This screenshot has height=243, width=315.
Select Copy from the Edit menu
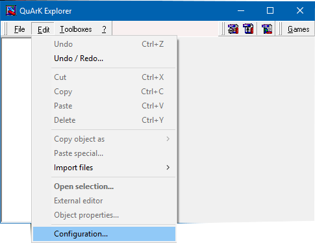(105, 92)
